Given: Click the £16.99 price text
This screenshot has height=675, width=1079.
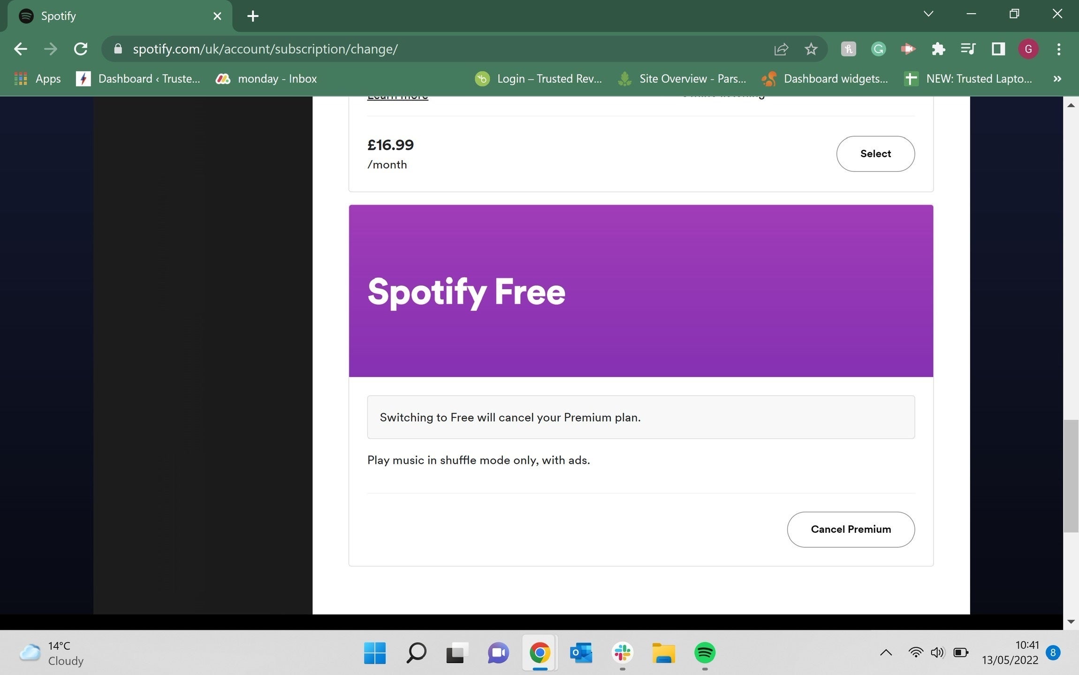Looking at the screenshot, I should [390, 145].
